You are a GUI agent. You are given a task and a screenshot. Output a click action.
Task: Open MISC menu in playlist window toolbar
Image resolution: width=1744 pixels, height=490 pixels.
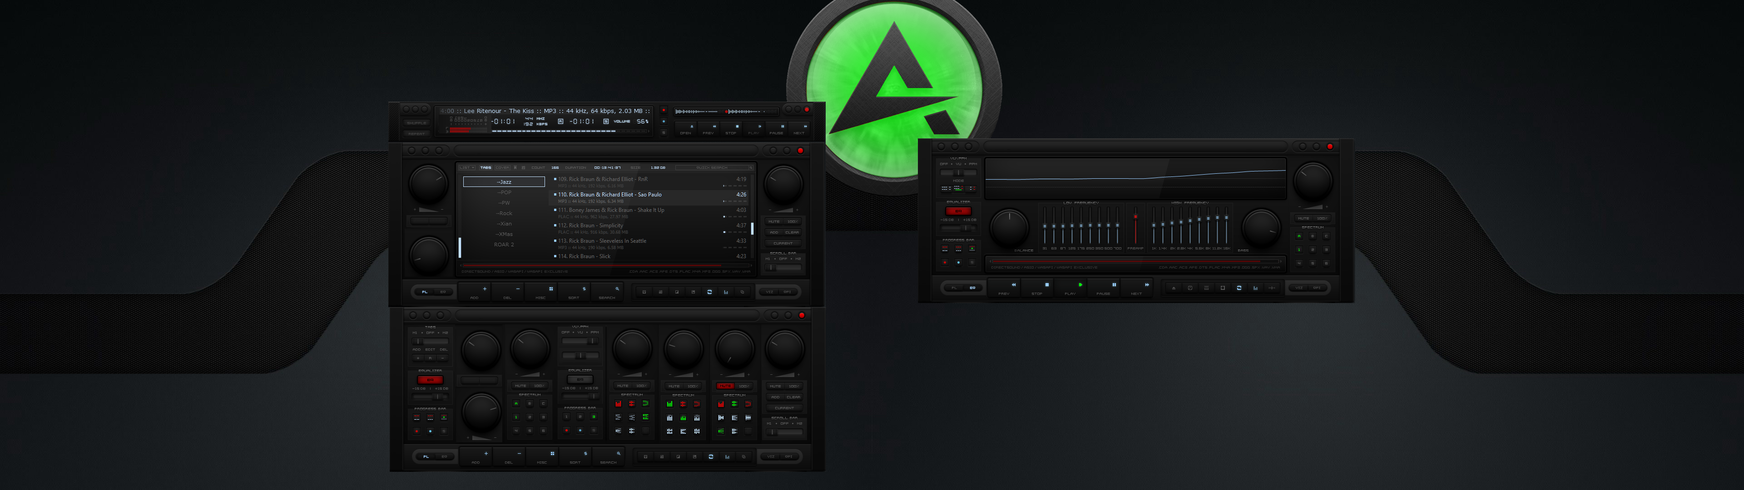(x=541, y=292)
